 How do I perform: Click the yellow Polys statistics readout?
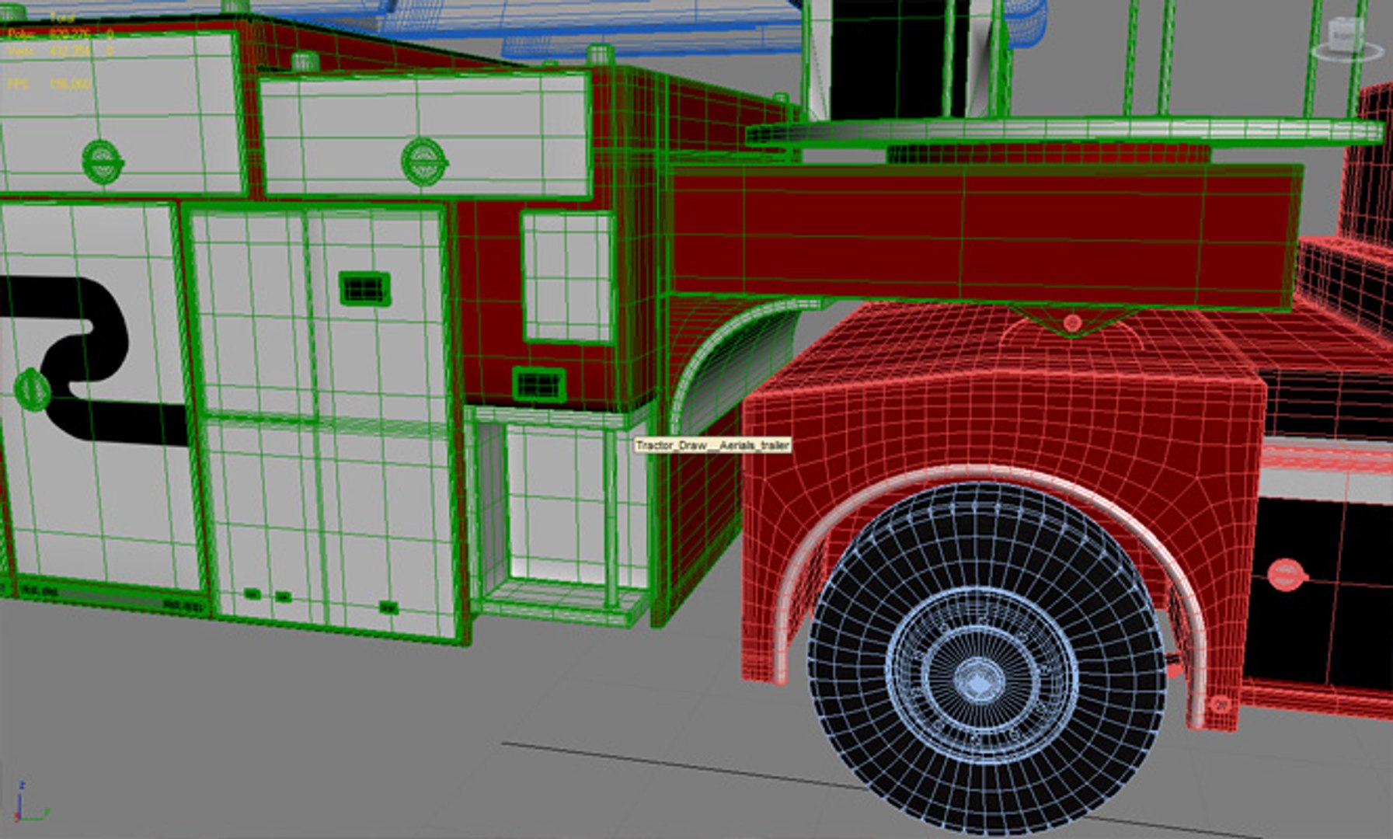coord(61,34)
